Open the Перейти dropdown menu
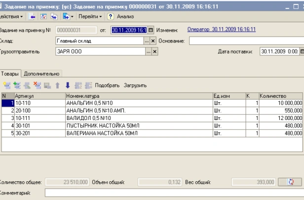Image resolution: width=304 pixels, height=200 pixels. (x=90, y=17)
